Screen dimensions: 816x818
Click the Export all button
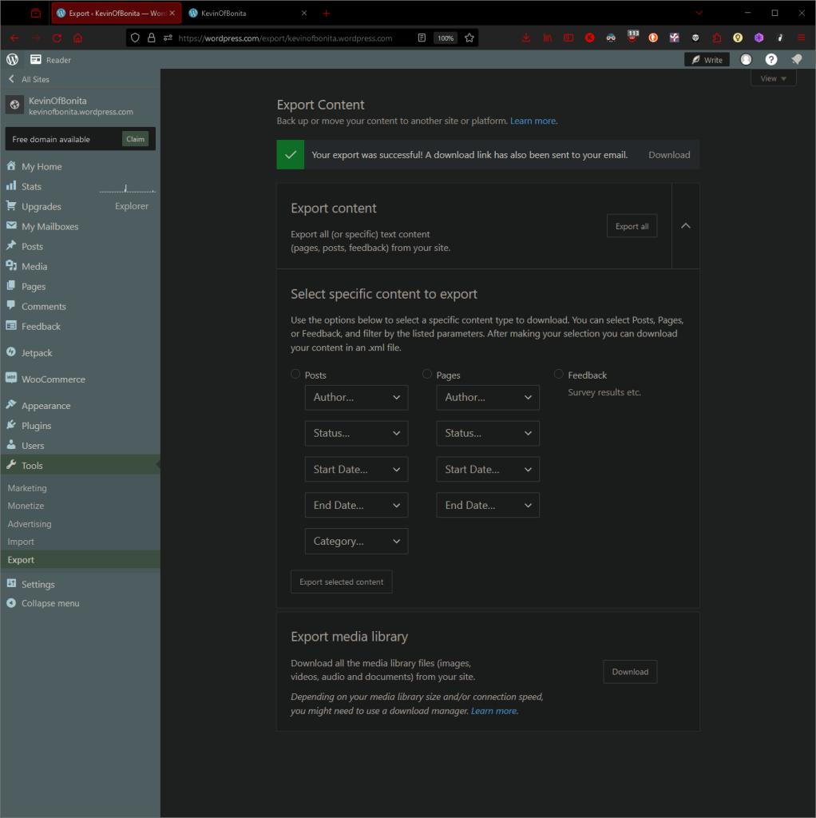pyautogui.click(x=632, y=226)
